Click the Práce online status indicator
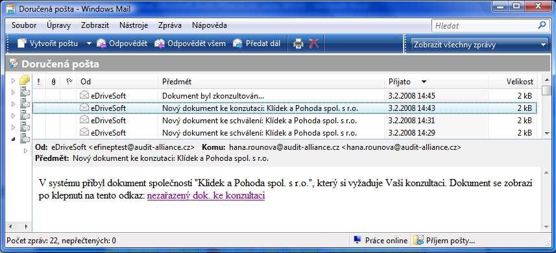 (x=381, y=241)
